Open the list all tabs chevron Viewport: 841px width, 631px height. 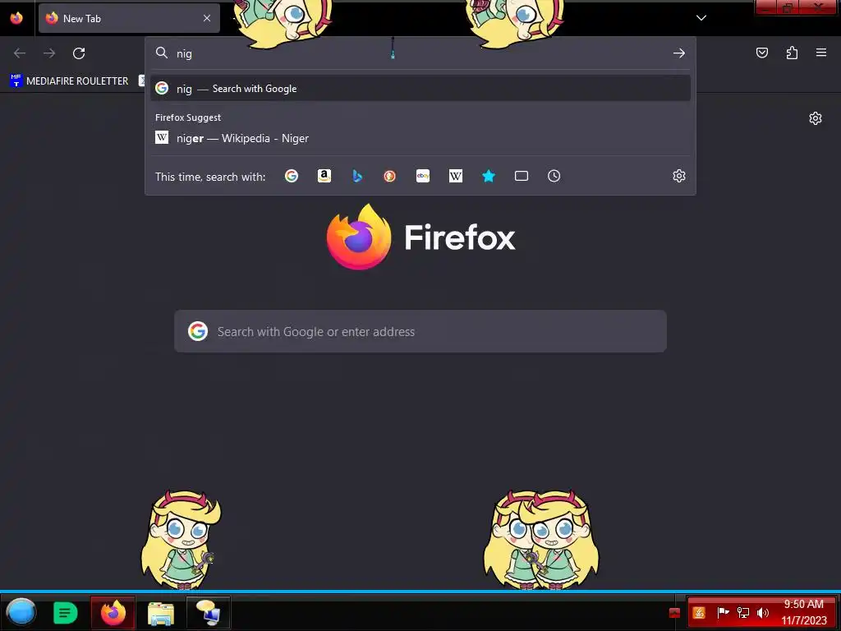[701, 18]
